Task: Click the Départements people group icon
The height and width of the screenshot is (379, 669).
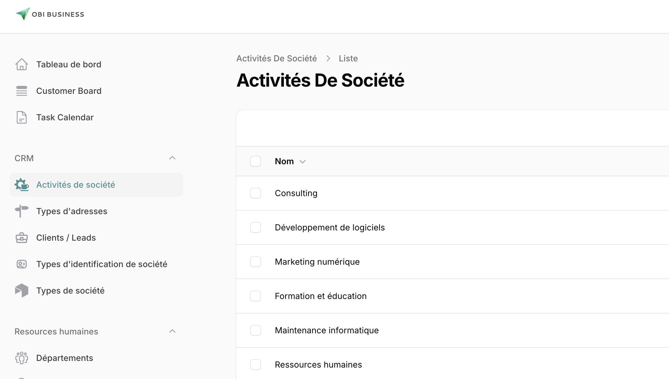Action: coord(22,358)
